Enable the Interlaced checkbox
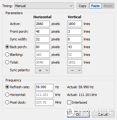 pos(69,102)
